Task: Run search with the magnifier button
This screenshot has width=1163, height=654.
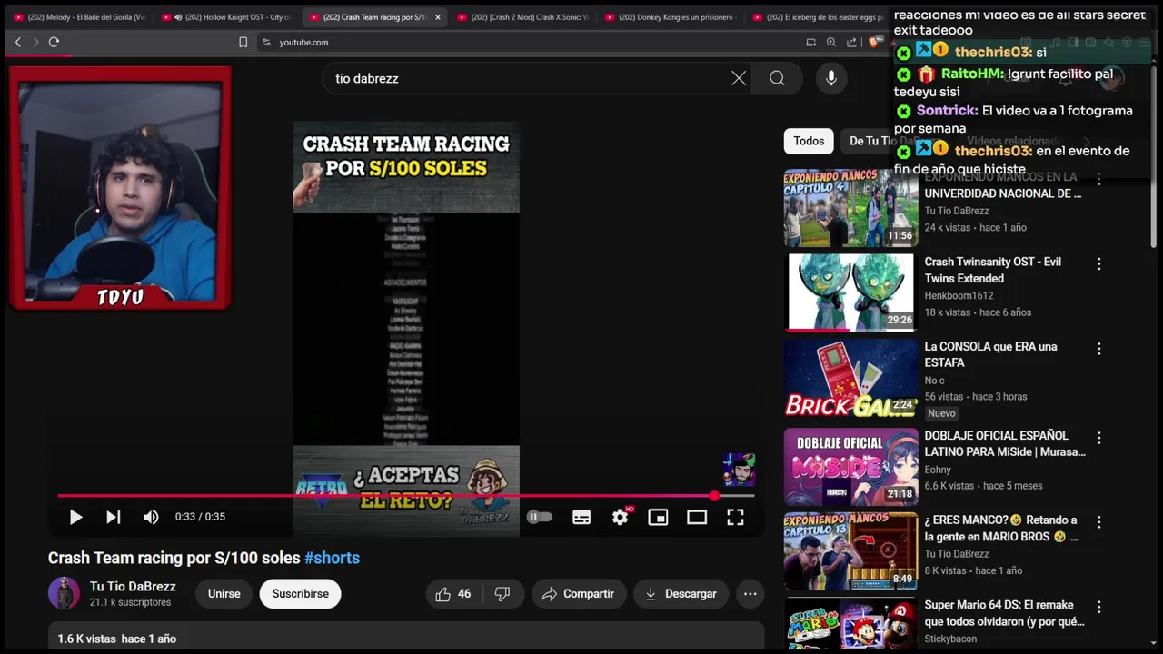Action: (777, 78)
